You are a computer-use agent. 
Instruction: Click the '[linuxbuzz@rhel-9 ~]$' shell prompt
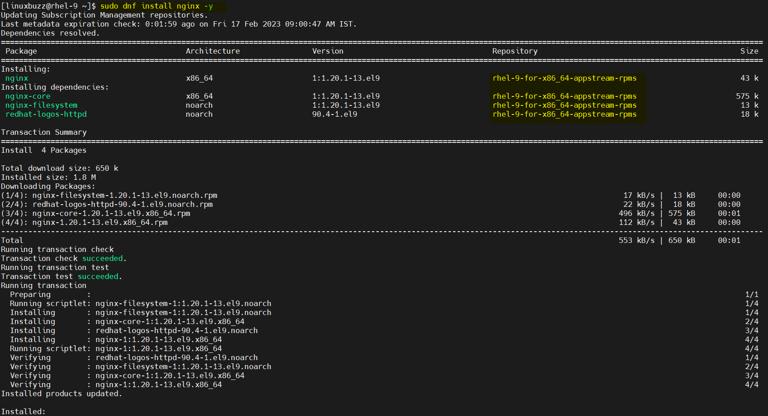(x=49, y=6)
